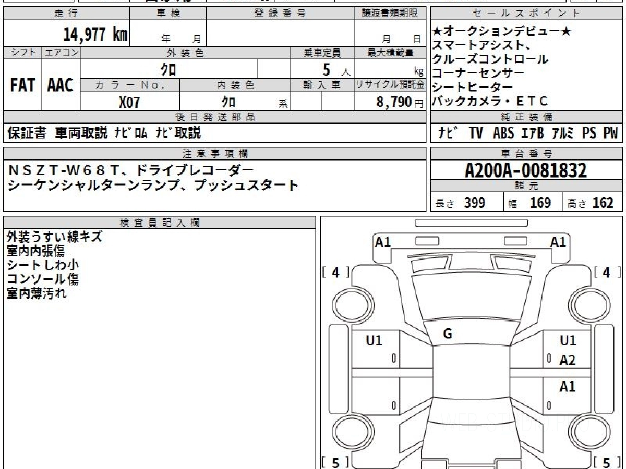Click inspector note コンソール傷

[43, 279]
